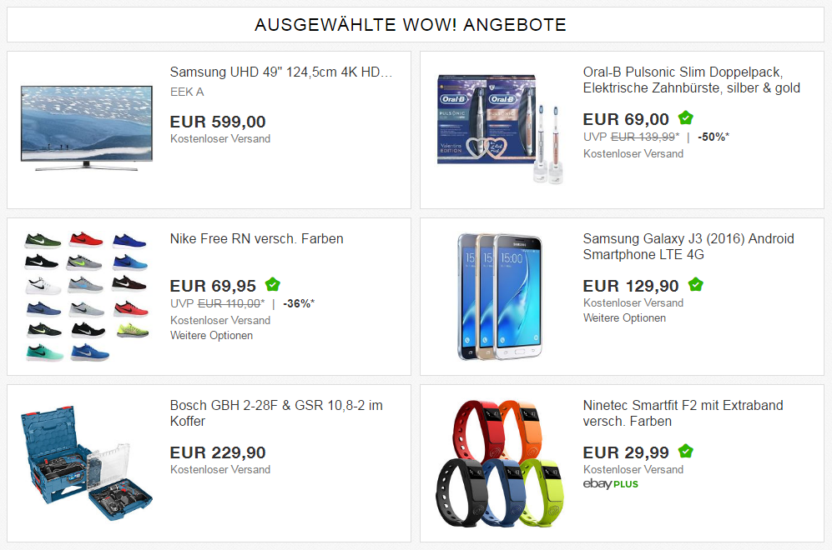Screen dimensions: 832x550
Task: Open Samsung UHD 49" 4K title link
Action: (x=281, y=72)
